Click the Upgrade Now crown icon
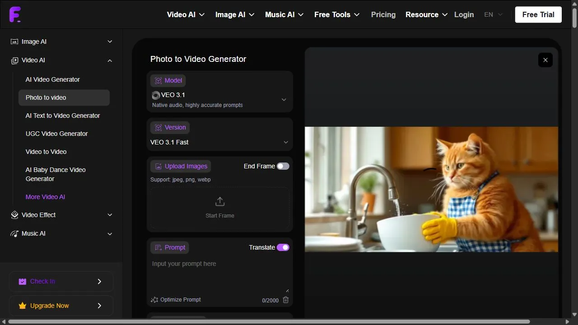Image resolution: width=578 pixels, height=325 pixels. [x=23, y=306]
